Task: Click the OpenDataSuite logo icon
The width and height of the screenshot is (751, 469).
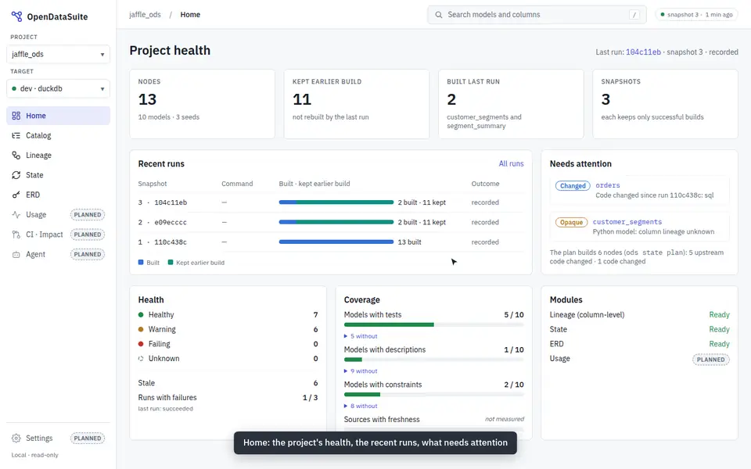Action: (16, 16)
